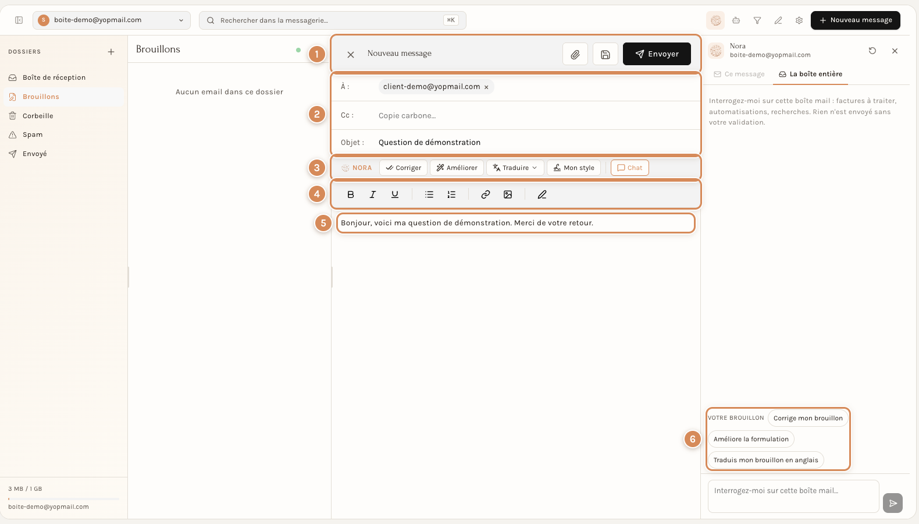Close the Nora assistant panel
Image resolution: width=919 pixels, height=524 pixels.
tap(895, 51)
